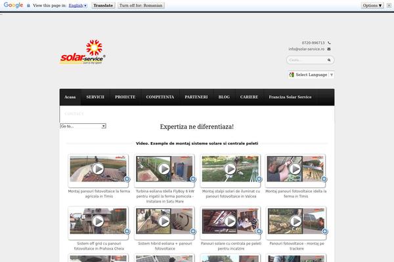Play the Turbina eoliana Idella FlyBoy video

coord(164,169)
